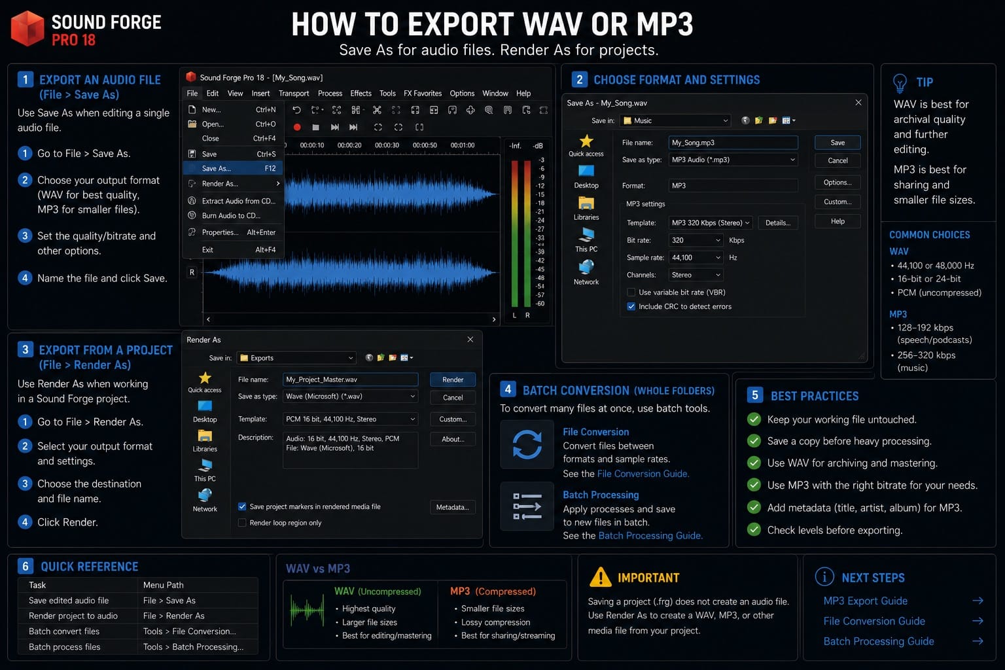Click globe back icon in Save As dialog toolbar
The width and height of the screenshot is (1005, 670).
click(x=745, y=120)
